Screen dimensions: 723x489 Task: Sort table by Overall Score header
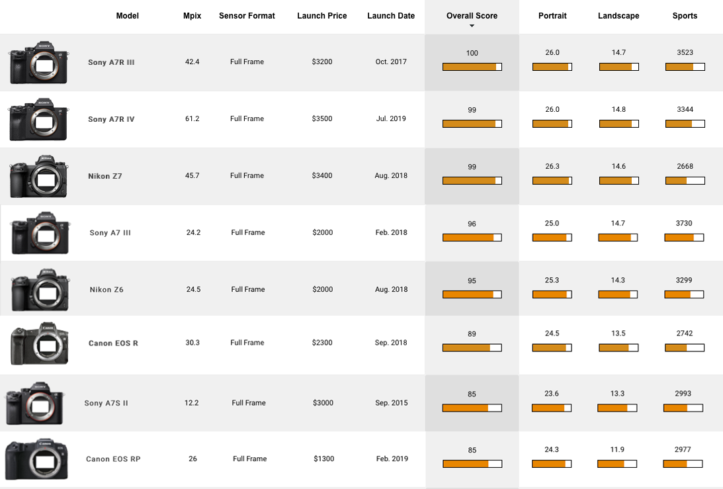point(472,16)
